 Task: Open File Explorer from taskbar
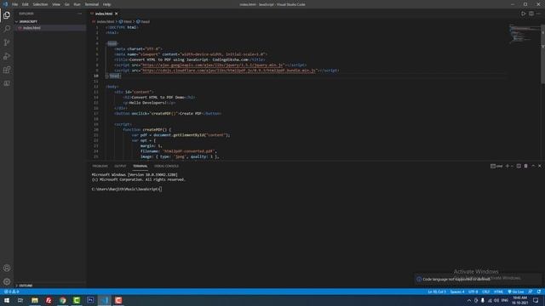(x=35, y=300)
